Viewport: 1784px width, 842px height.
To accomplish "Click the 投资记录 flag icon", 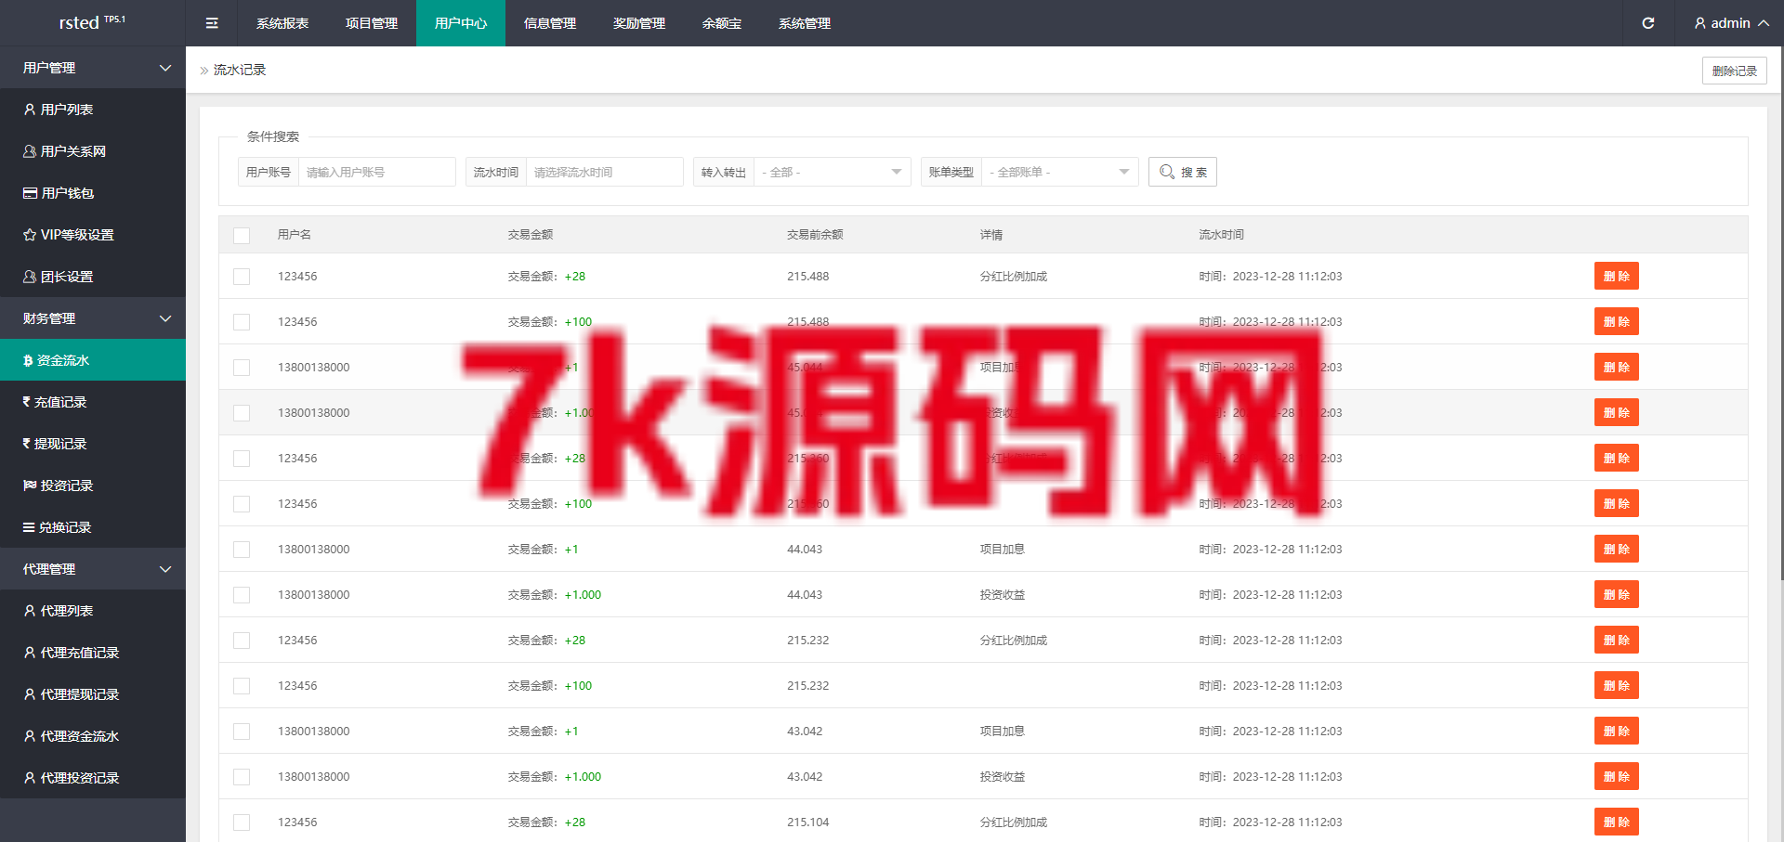I will click(x=30, y=486).
